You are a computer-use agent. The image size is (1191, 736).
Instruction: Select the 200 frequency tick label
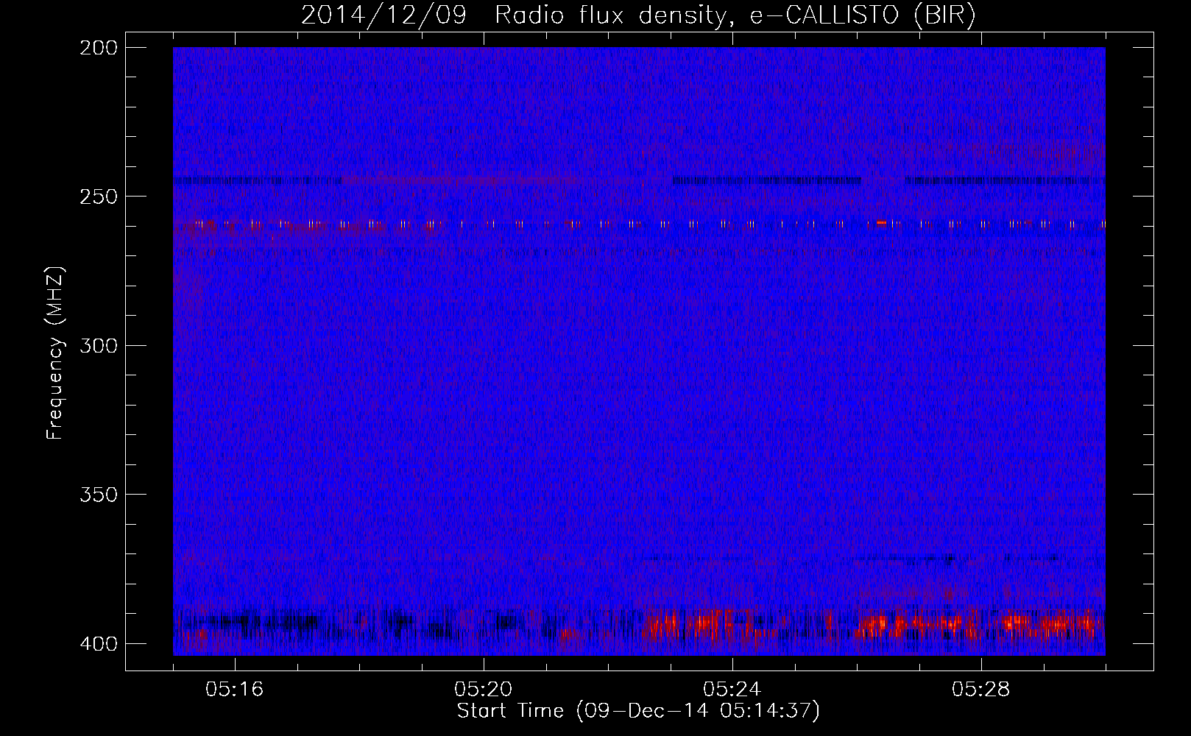(x=98, y=48)
